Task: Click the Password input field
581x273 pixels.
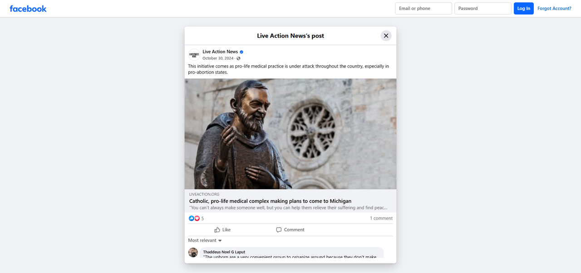Action: tap(483, 9)
